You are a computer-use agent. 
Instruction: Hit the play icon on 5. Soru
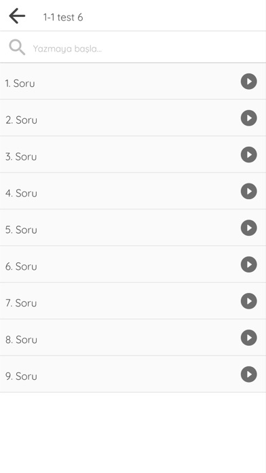248,228
